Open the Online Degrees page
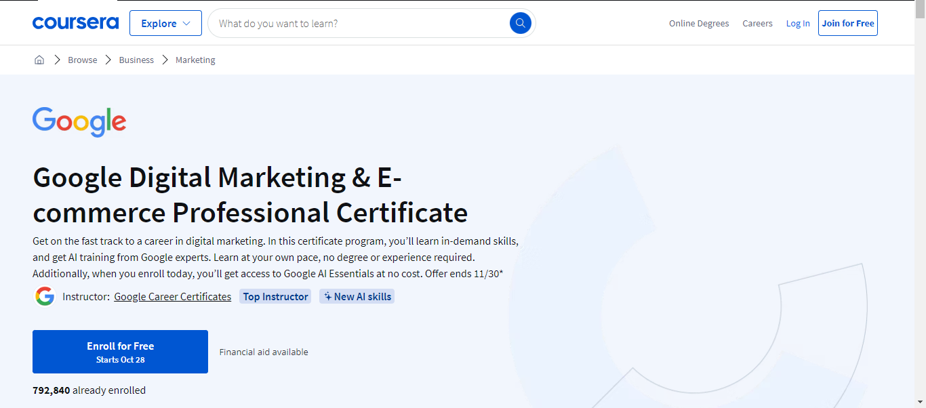Viewport: 926px width, 408px height. tap(699, 23)
